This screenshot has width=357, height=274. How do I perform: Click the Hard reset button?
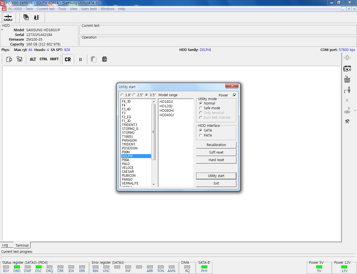pos(216,160)
